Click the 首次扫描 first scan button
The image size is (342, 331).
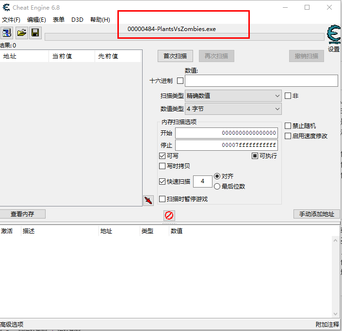175,56
